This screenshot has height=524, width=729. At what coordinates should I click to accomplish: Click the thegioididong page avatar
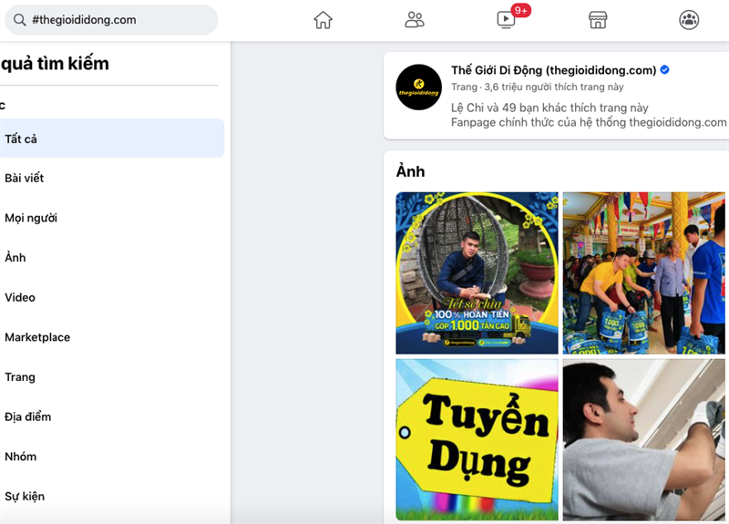tap(418, 87)
